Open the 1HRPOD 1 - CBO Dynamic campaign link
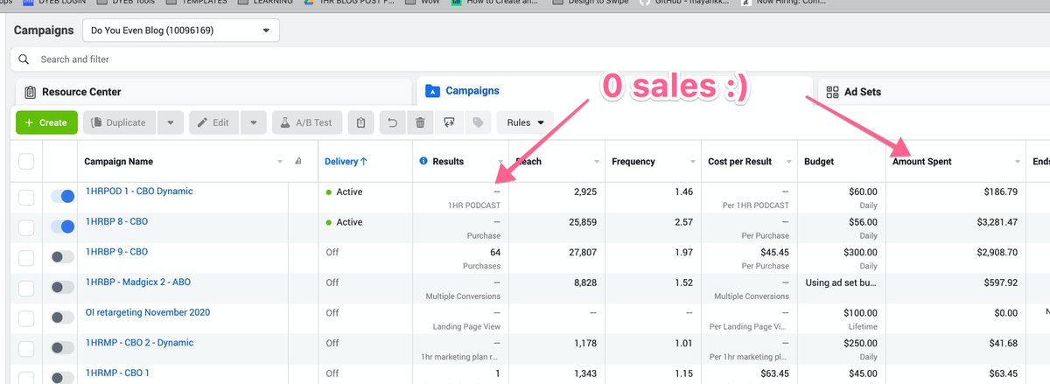This screenshot has width=1050, height=384. [x=139, y=192]
